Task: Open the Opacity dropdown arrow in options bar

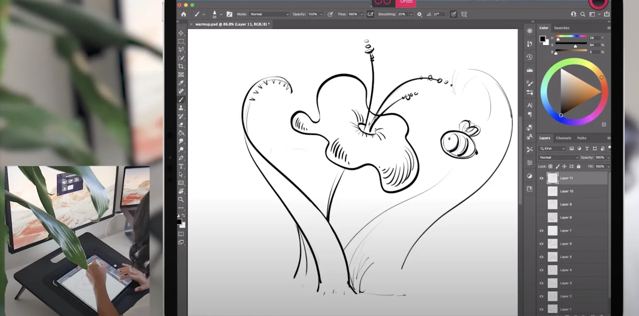Action: coord(322,14)
